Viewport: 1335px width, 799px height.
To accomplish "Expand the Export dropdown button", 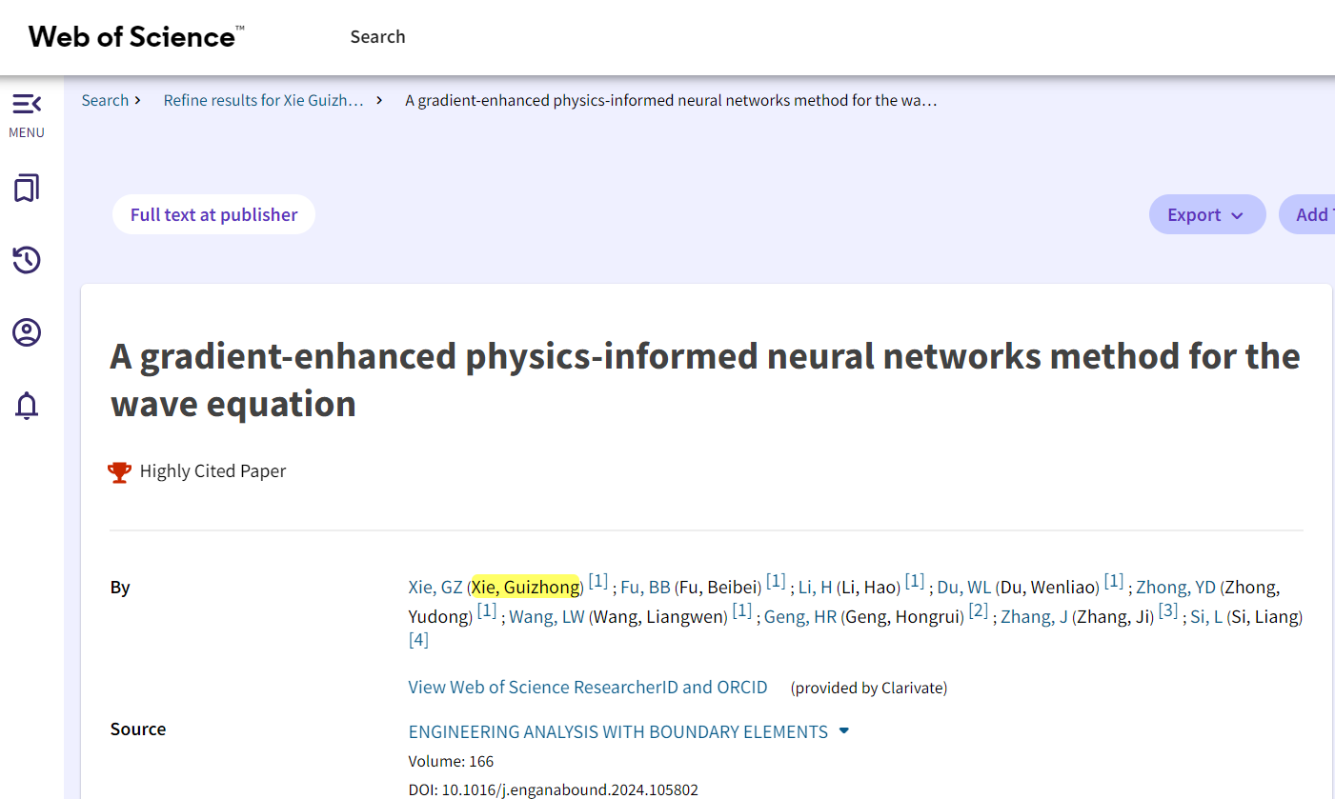I will tap(1206, 215).
